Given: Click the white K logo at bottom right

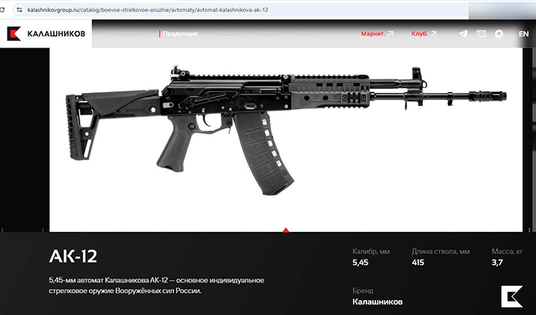Looking at the screenshot, I should [511, 296].
